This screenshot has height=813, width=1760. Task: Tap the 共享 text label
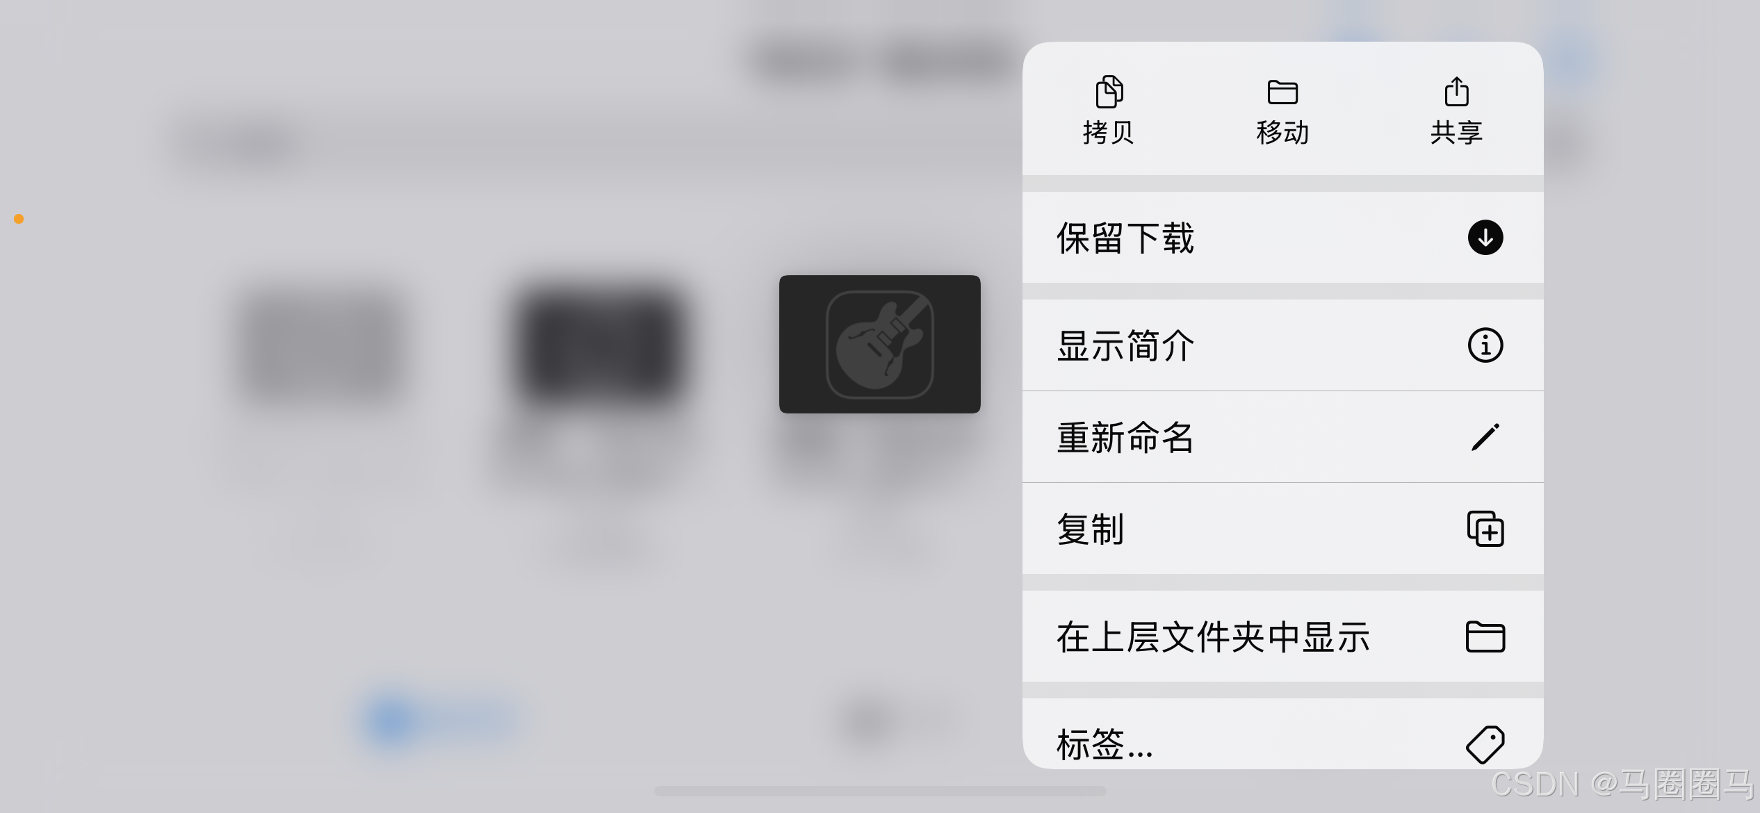1456,132
